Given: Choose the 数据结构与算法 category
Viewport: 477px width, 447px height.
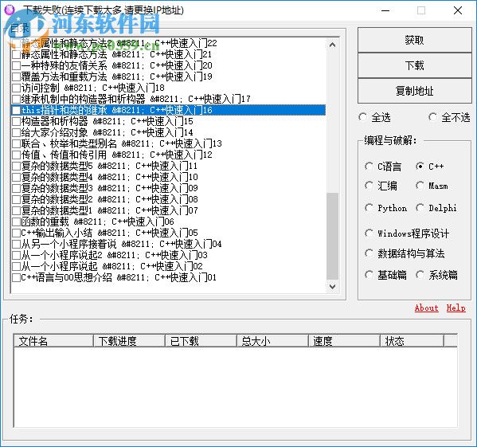Looking at the screenshot, I should 369,253.
